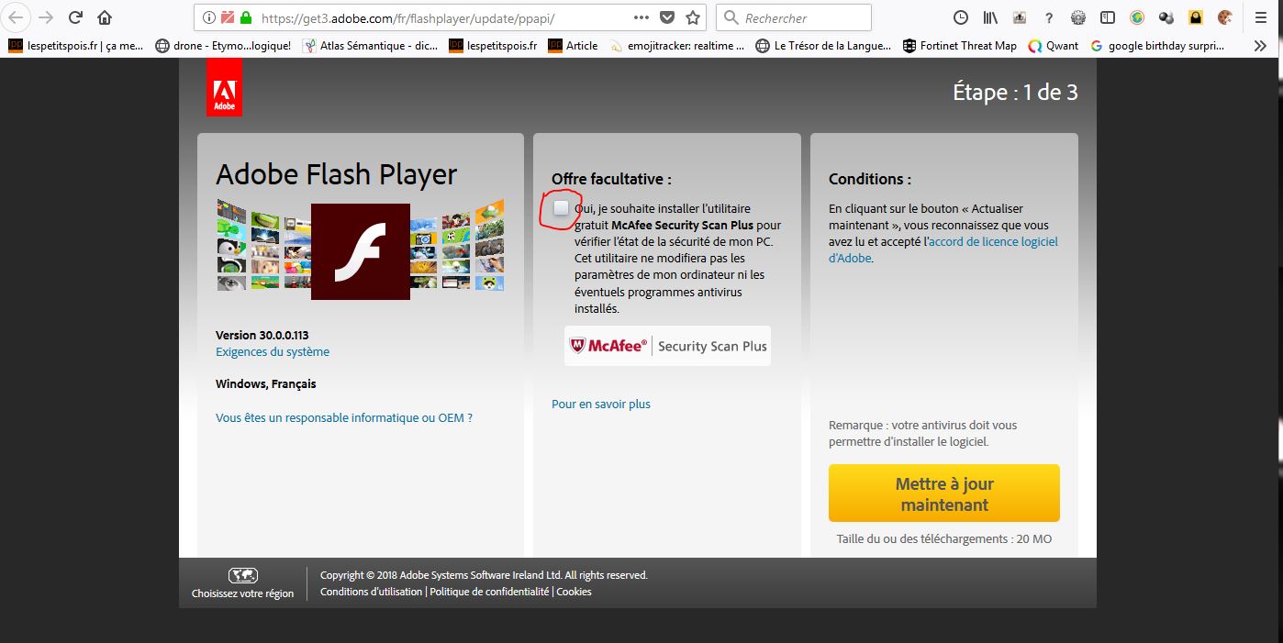1283x643 pixels.
Task: Open 'Vous êtes un responsable informatique ou OEM ?' link
Action: 344,418
